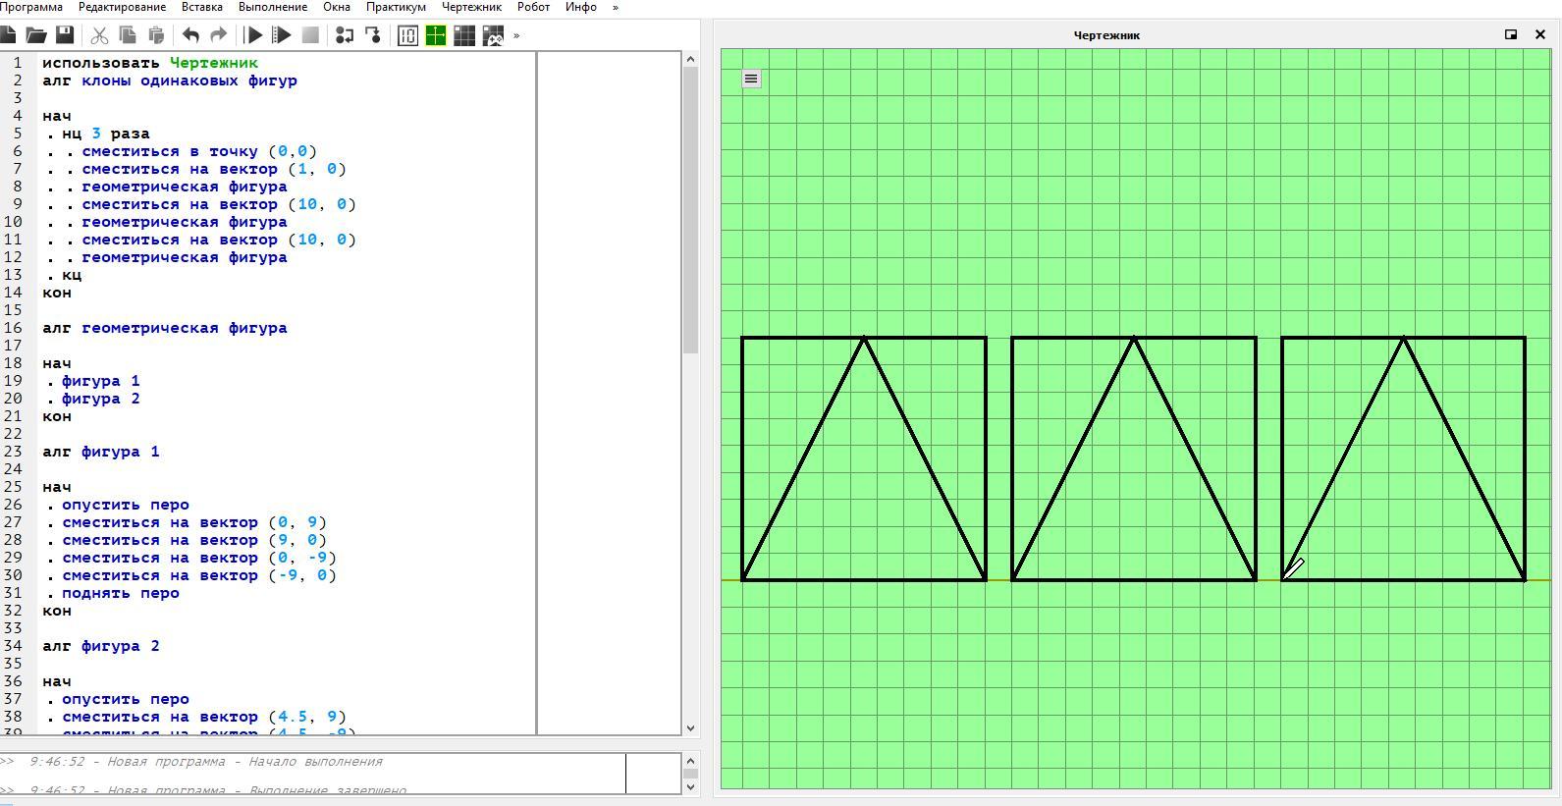Image resolution: width=1562 pixels, height=806 pixels.
Task: Click the output console scroll down arrow
Action: [690, 786]
